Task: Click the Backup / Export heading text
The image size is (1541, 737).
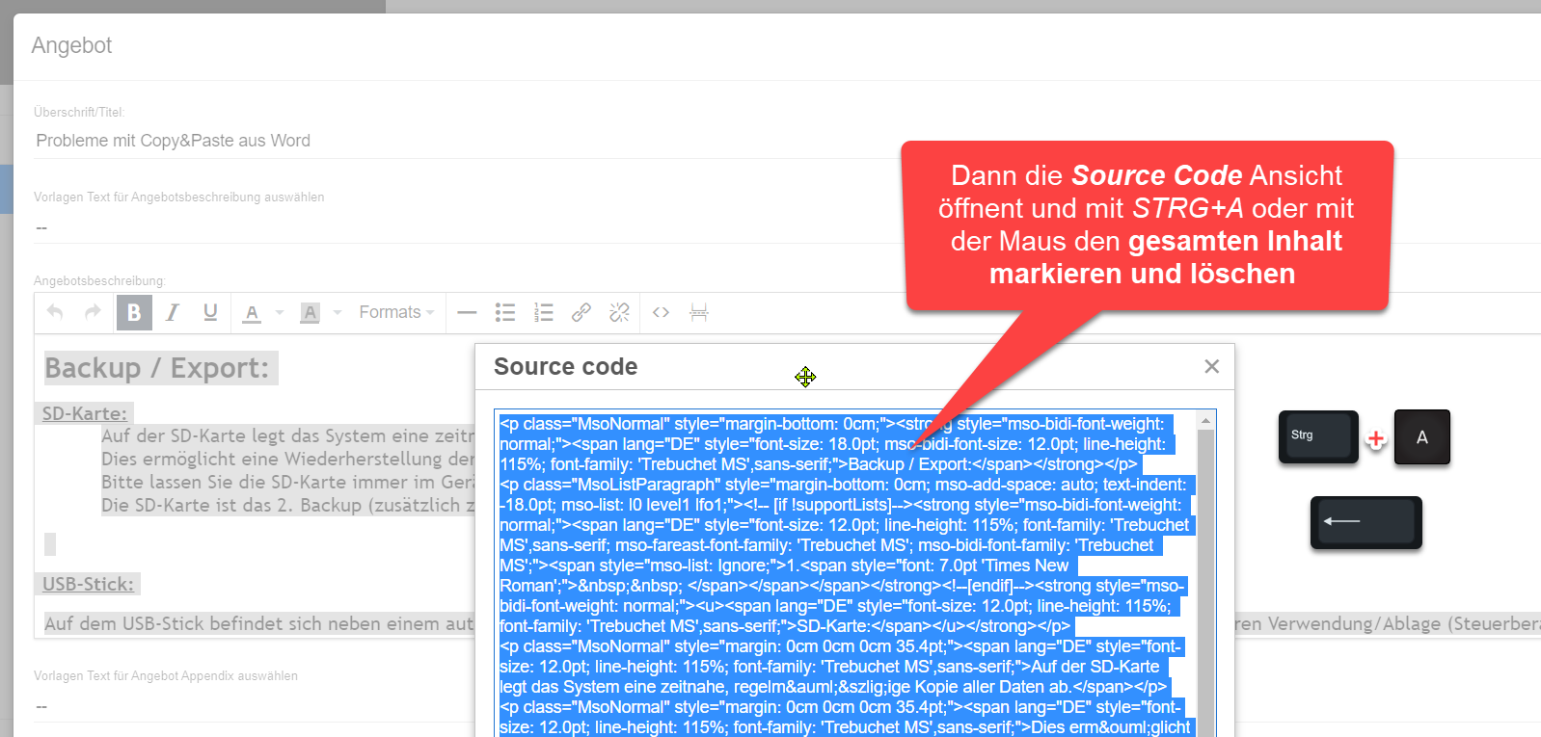Action: click(x=157, y=368)
